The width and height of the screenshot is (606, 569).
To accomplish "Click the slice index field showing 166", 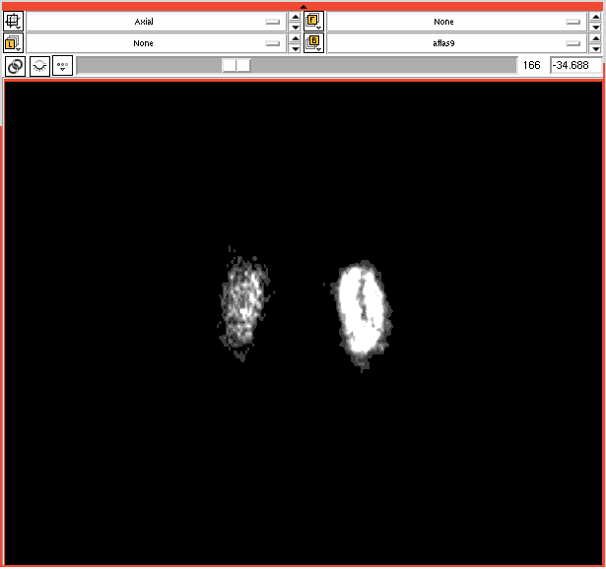I will (x=532, y=65).
